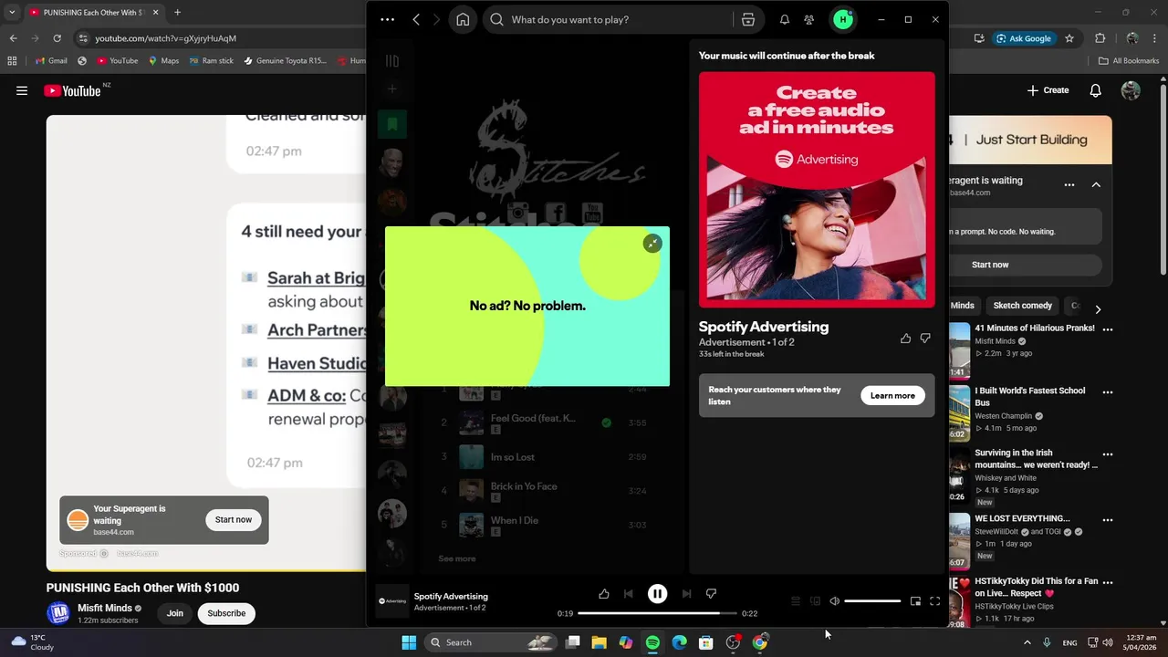Select Minds filter chip on YouTube
Image resolution: width=1168 pixels, height=657 pixels.
963,306
